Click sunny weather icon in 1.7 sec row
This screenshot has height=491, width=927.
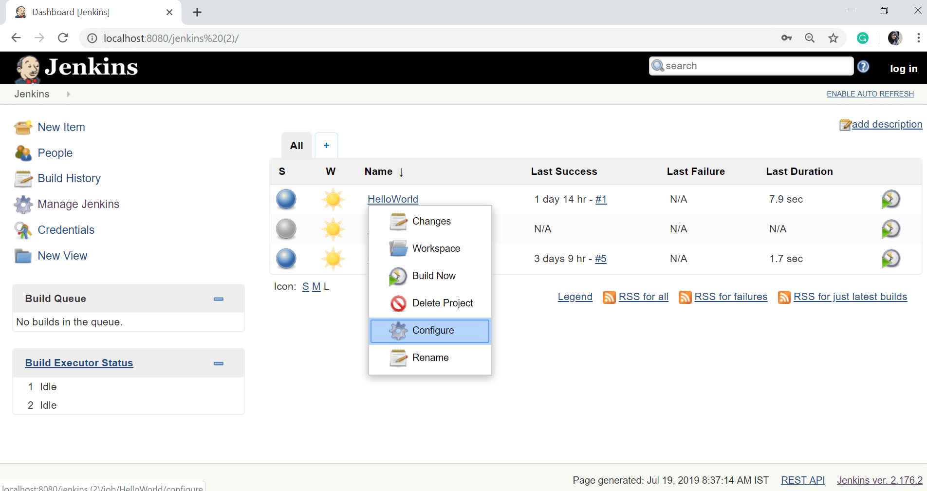point(333,259)
